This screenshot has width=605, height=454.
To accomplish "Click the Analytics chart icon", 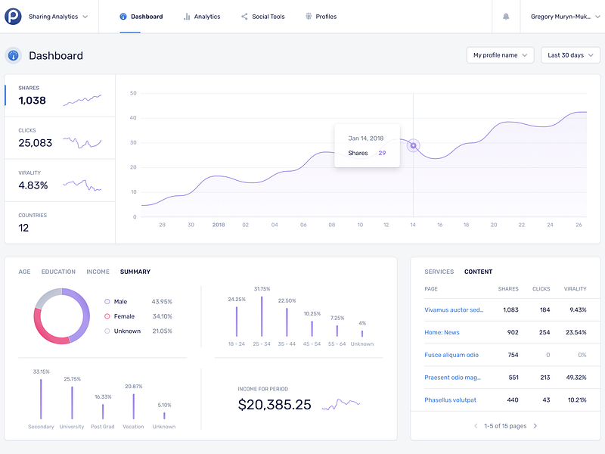I will click(186, 16).
